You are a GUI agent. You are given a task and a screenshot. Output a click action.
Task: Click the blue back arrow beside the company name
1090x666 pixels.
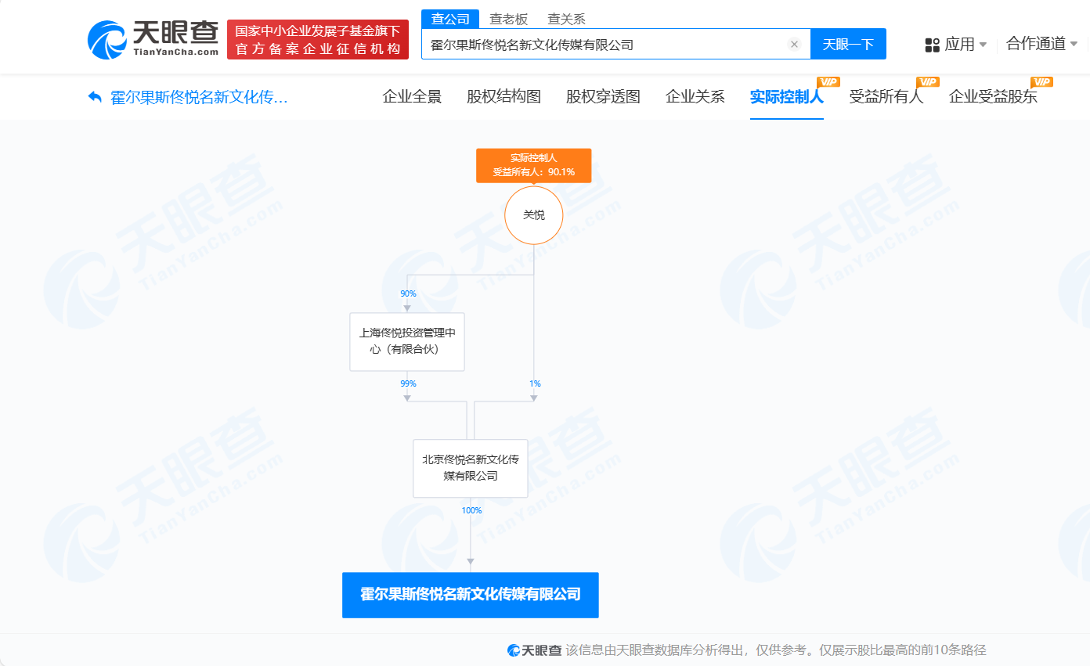click(92, 95)
